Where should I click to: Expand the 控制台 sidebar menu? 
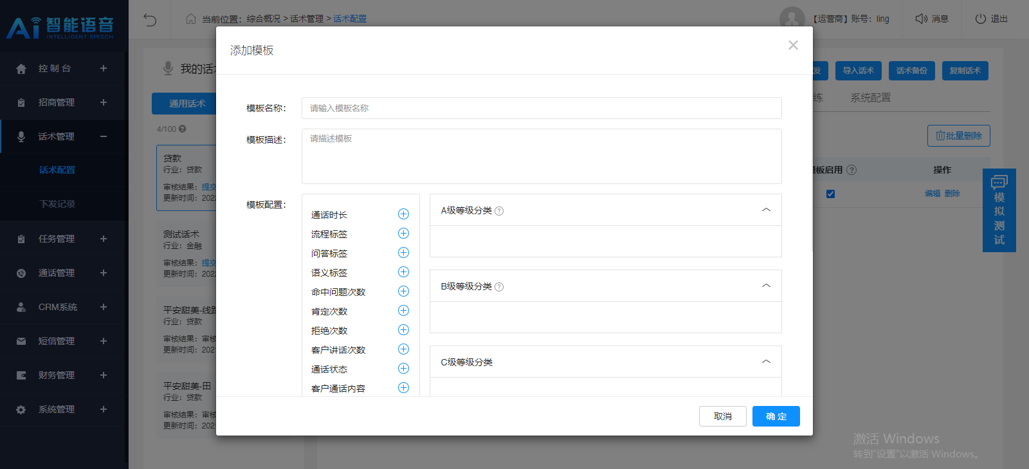104,68
